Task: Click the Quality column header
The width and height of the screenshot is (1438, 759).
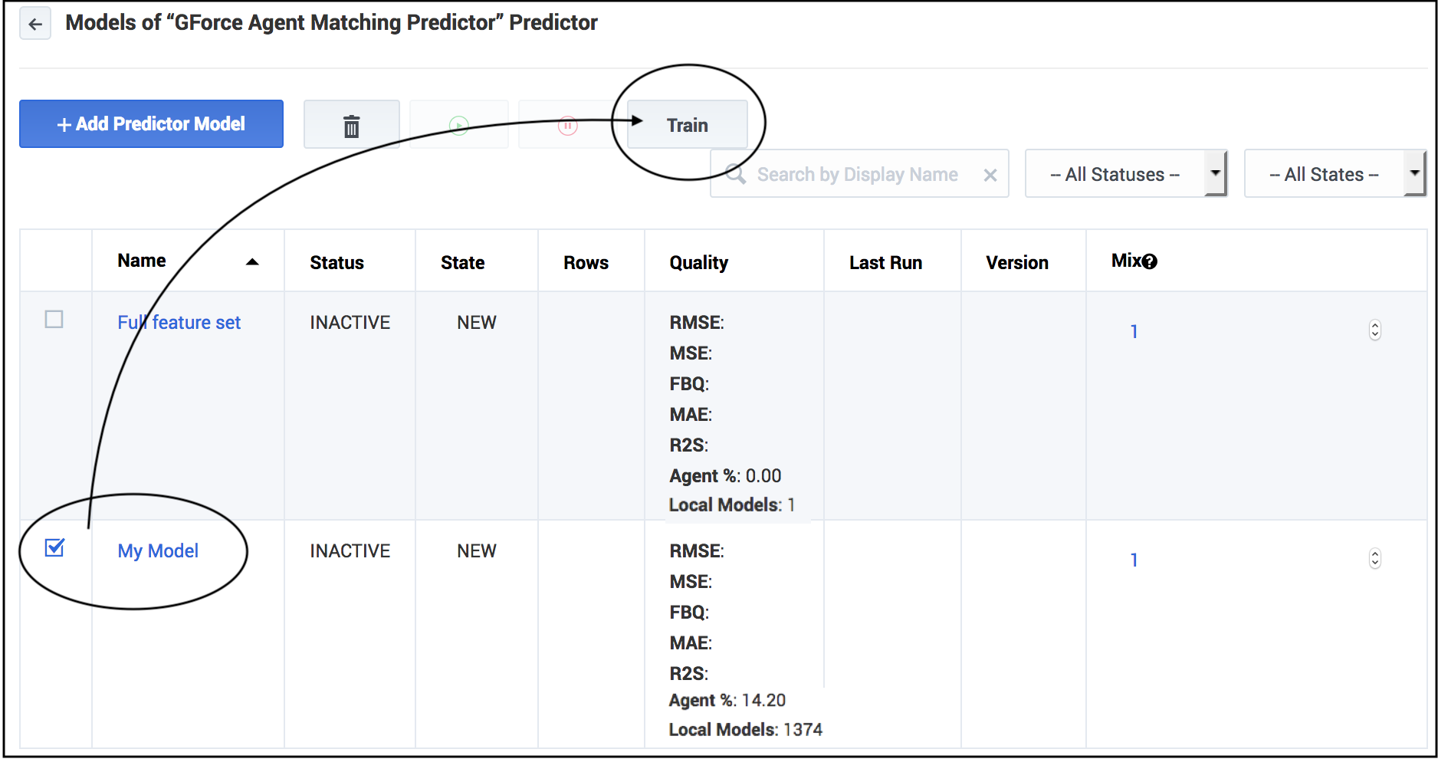Action: coord(698,262)
